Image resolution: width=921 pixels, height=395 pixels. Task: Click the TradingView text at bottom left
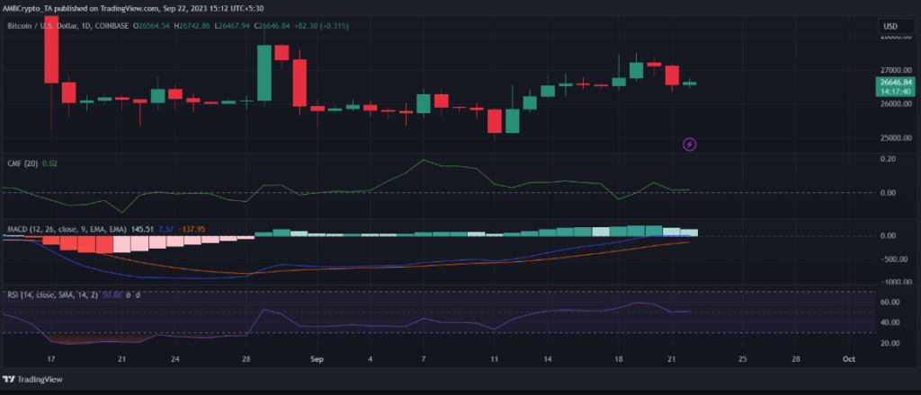45,379
